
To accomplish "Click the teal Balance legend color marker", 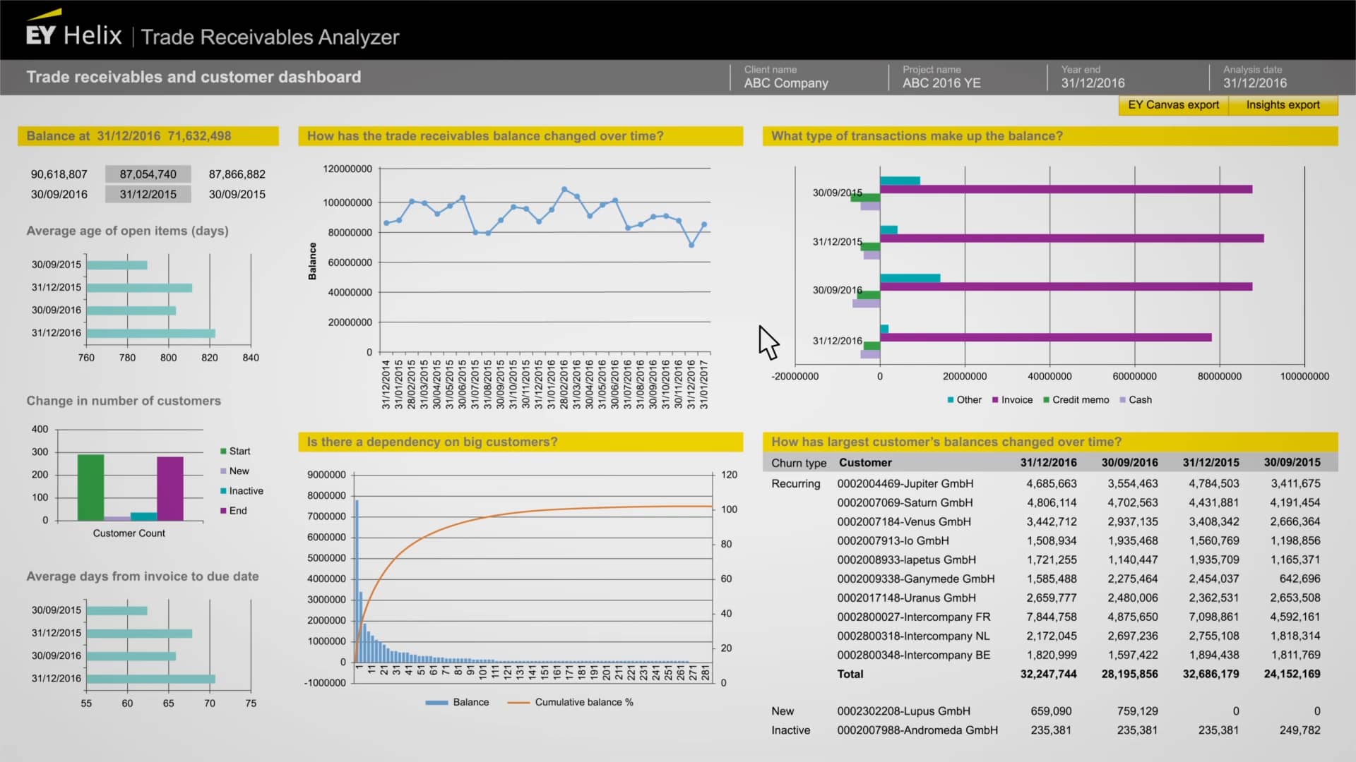I will (437, 702).
